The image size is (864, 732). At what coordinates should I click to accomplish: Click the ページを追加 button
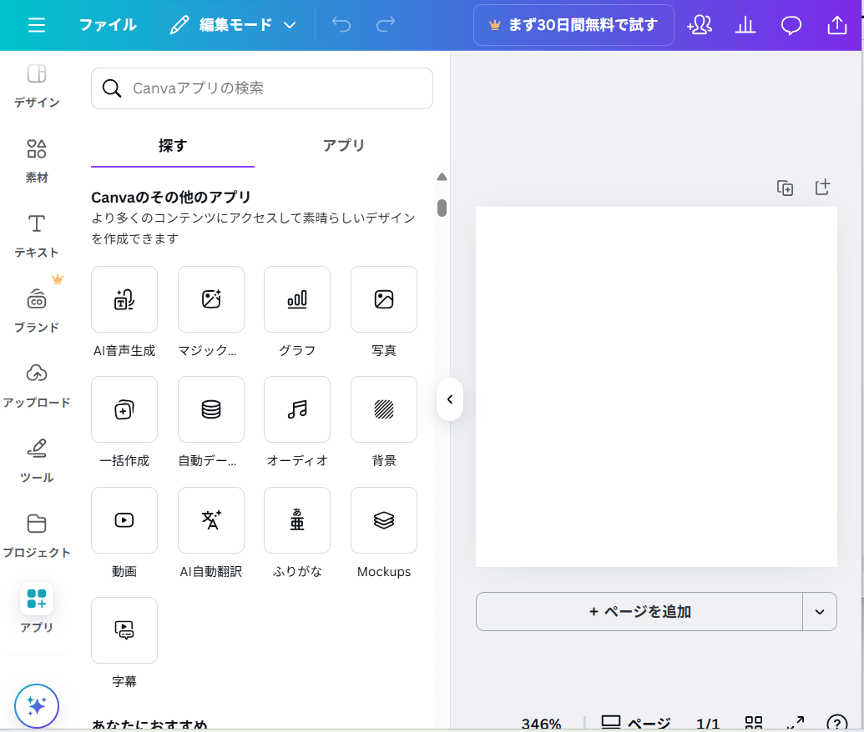[x=639, y=611]
